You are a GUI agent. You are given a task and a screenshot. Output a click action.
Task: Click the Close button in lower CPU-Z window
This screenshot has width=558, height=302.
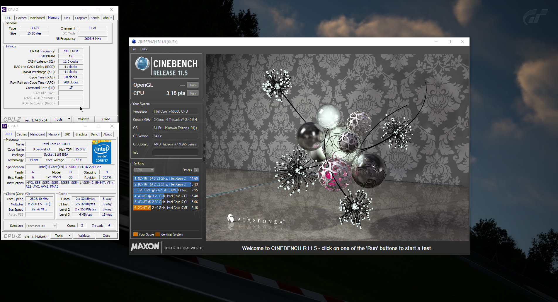[x=106, y=236]
